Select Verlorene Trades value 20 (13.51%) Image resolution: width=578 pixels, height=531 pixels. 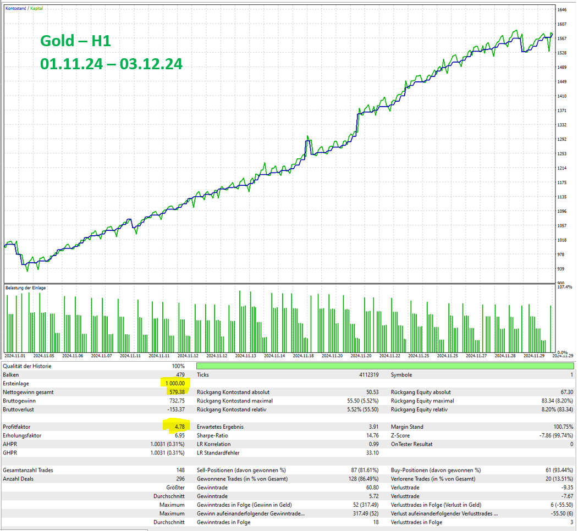pos(559,479)
